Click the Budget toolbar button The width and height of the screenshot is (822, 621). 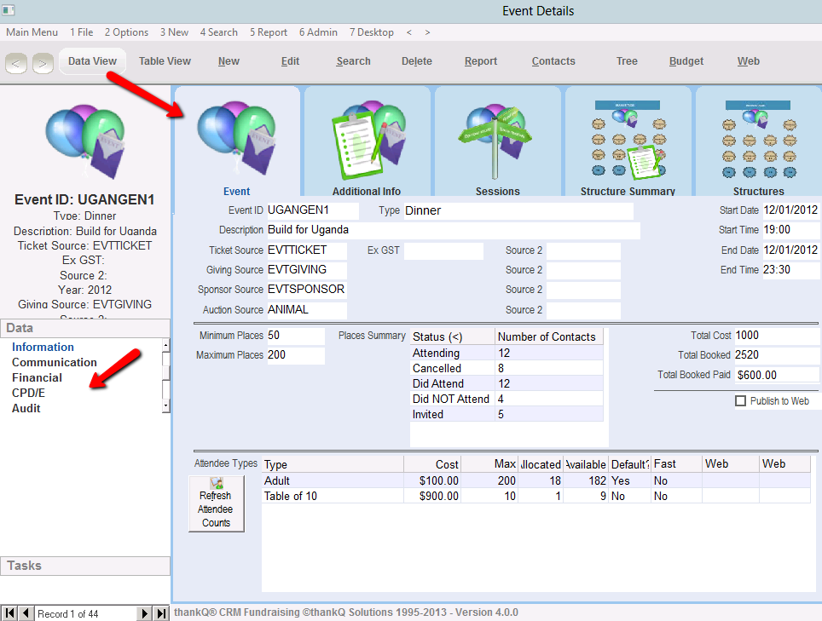click(x=686, y=61)
